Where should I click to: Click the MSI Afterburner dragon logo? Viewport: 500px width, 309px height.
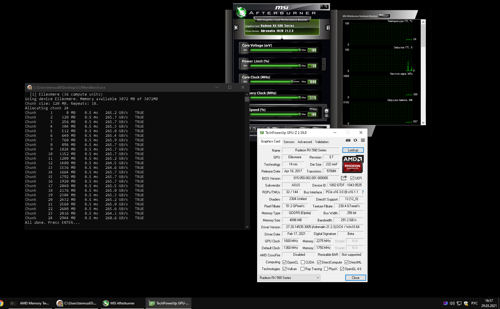tap(241, 12)
